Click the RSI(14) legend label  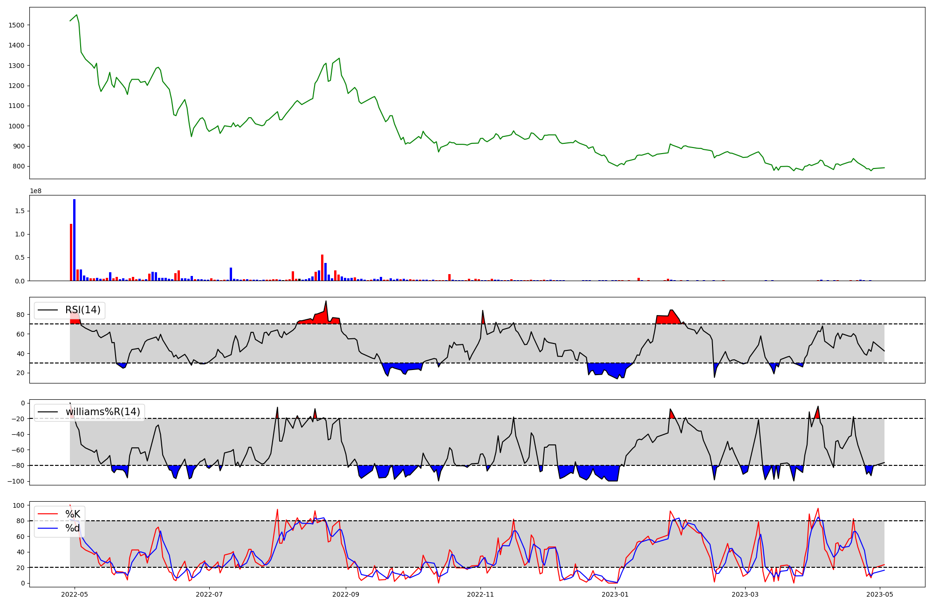[x=82, y=310]
